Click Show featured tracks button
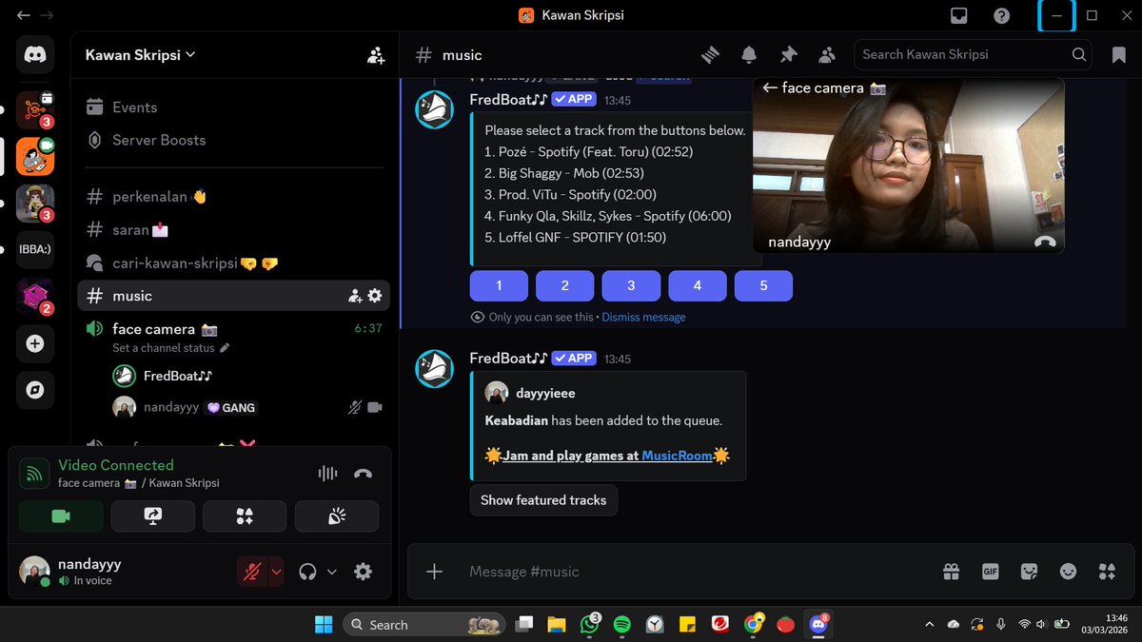The image size is (1142, 642). click(543, 500)
